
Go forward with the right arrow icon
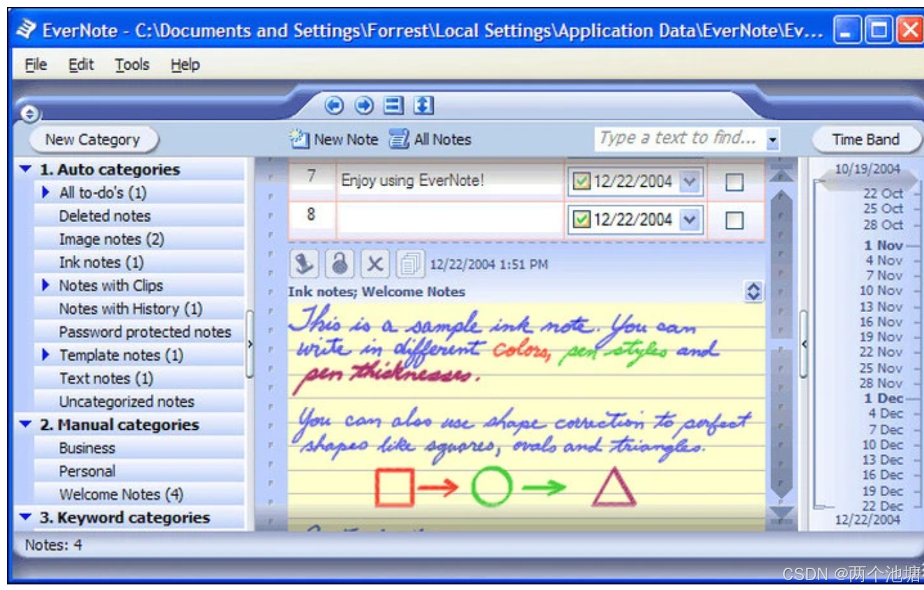pyautogui.click(x=364, y=105)
